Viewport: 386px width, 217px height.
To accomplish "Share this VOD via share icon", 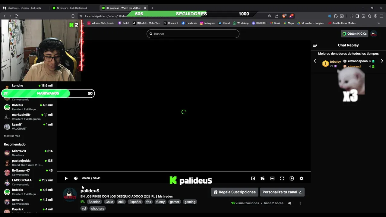I will coord(289,203).
